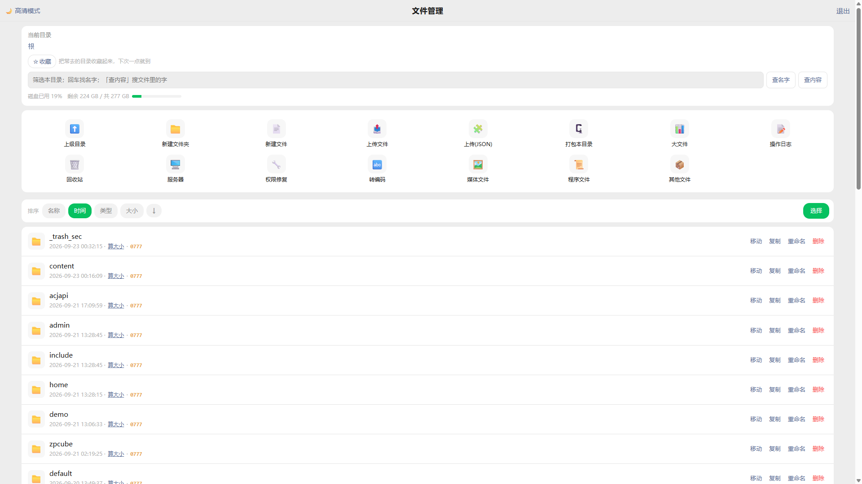Image resolution: width=862 pixels, height=484 pixels.
Task: Toggle 高清模式 HD mode
Action: [x=23, y=11]
